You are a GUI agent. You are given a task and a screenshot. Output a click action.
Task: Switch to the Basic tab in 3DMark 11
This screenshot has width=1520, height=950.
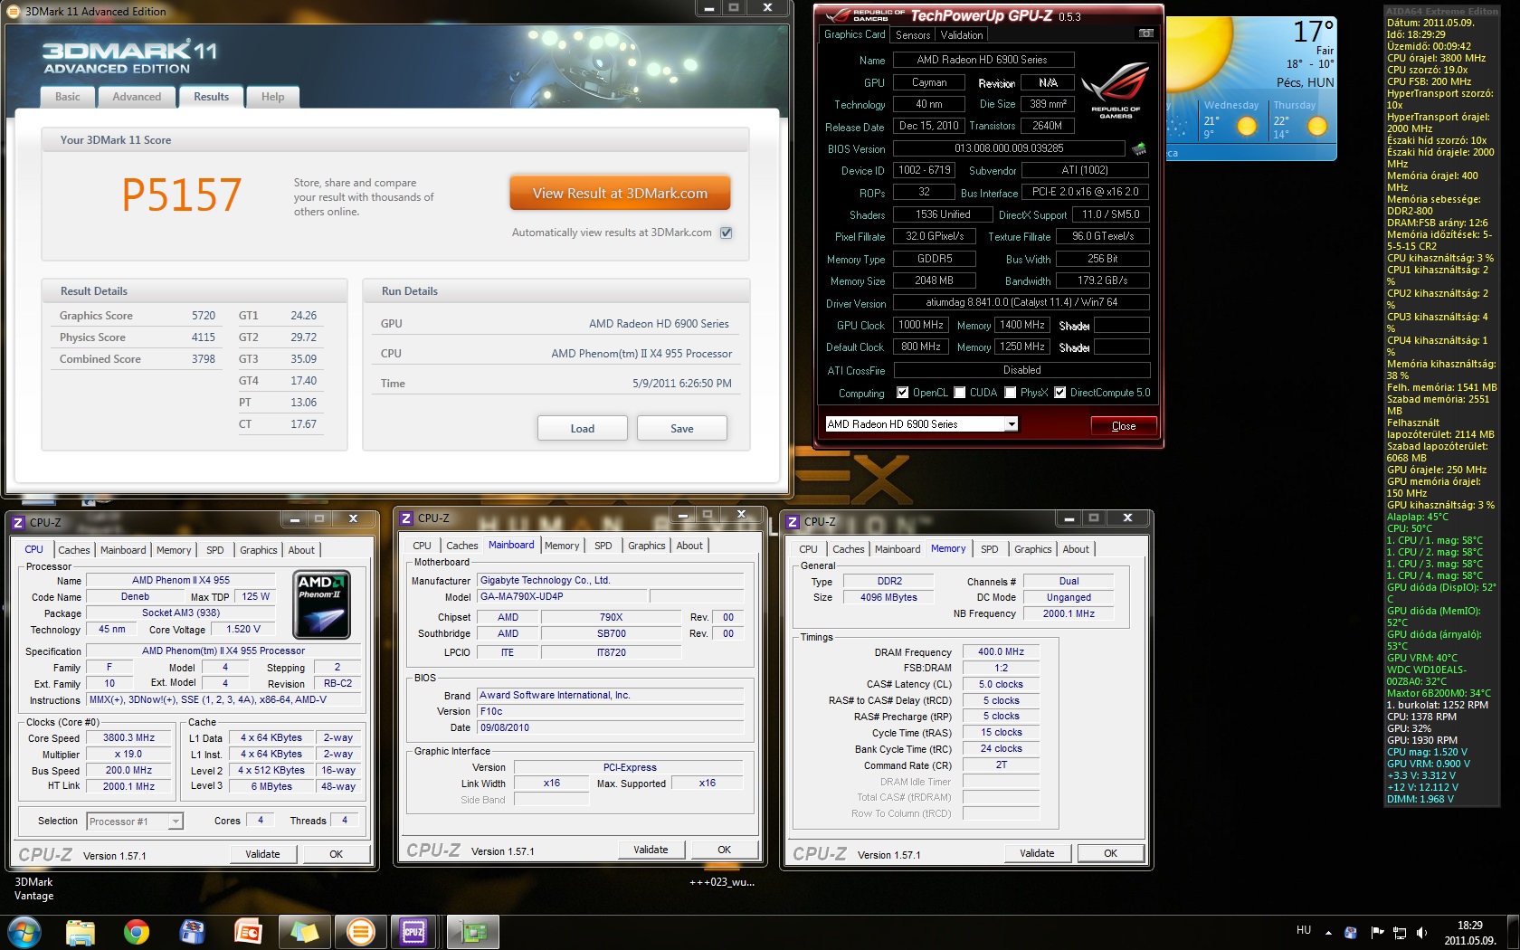coord(68,97)
